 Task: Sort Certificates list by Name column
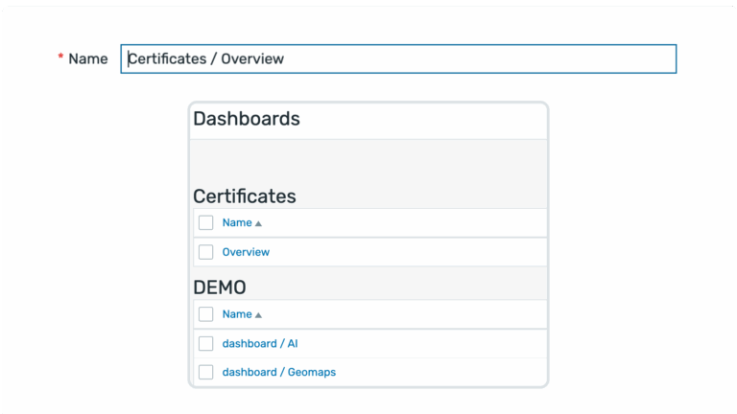click(237, 222)
